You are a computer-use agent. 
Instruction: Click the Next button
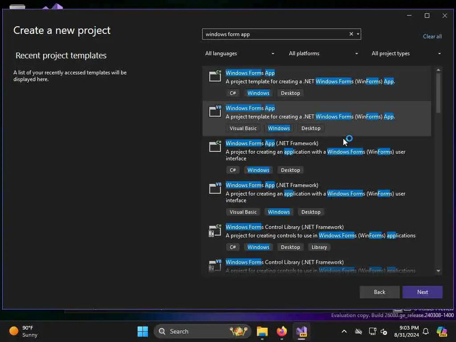click(422, 292)
